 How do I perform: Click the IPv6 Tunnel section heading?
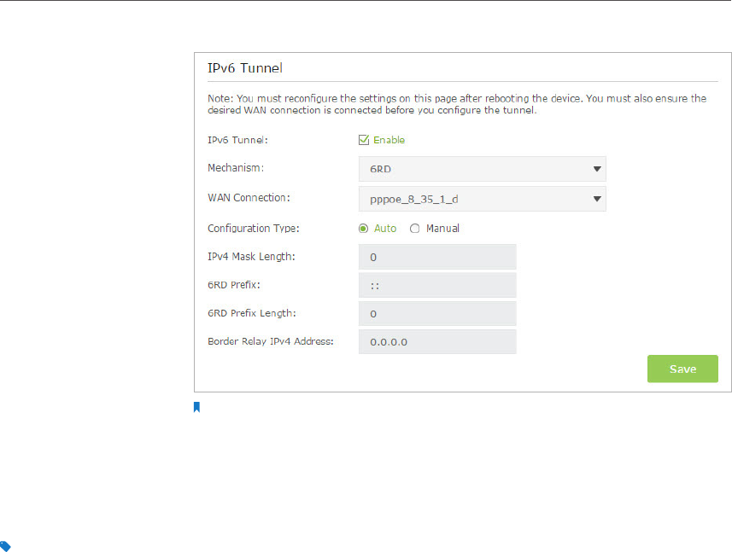(245, 67)
